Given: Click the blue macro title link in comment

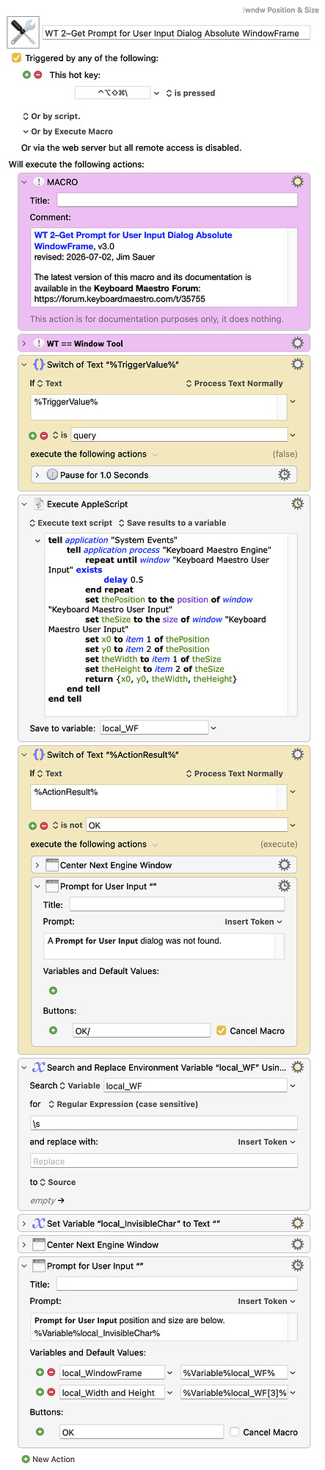Looking at the screenshot, I should point(133,240).
